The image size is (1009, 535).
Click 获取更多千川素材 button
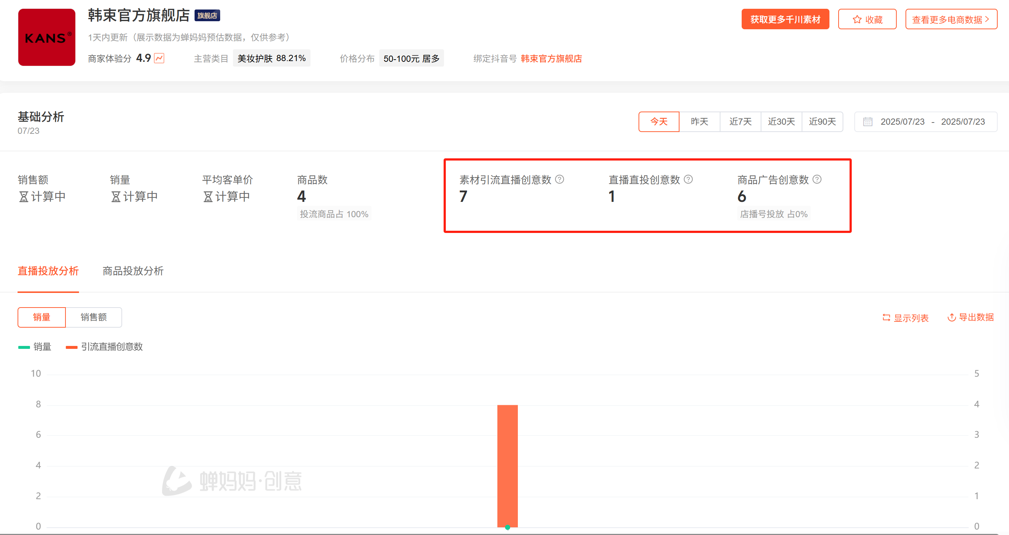pos(785,20)
